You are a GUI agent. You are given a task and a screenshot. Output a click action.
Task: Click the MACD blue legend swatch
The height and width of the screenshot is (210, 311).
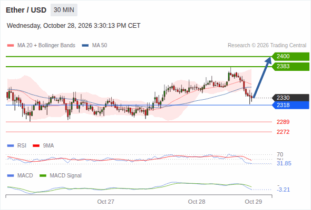(x=11, y=176)
